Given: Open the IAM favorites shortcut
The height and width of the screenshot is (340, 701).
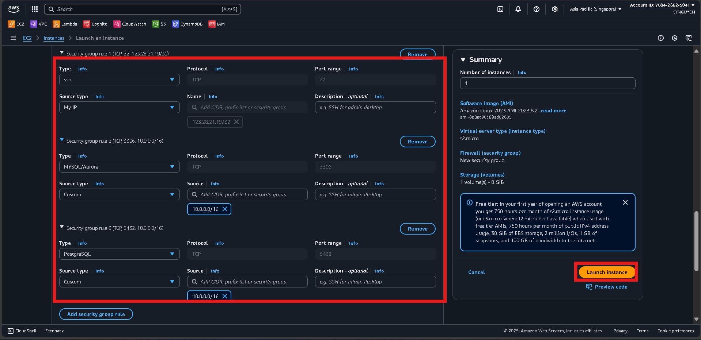Looking at the screenshot, I should pyautogui.click(x=217, y=24).
